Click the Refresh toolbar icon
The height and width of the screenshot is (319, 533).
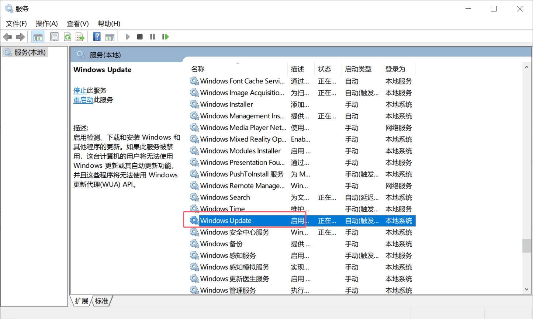click(x=68, y=37)
